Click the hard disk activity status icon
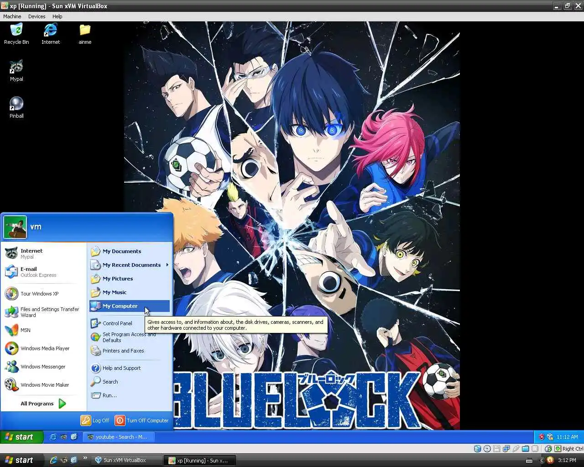The width and height of the screenshot is (584, 467). pos(477,449)
